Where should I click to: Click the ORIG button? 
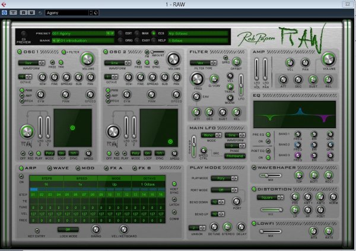click(120, 40)
